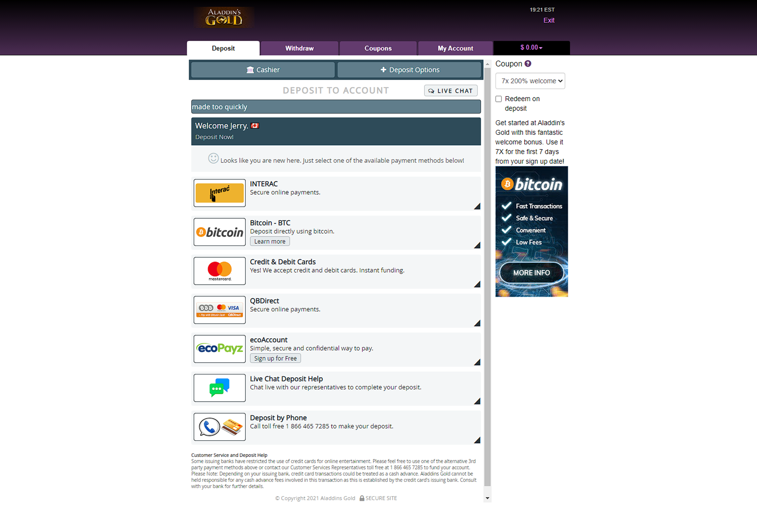Click the smiley face icon

pos(213,158)
